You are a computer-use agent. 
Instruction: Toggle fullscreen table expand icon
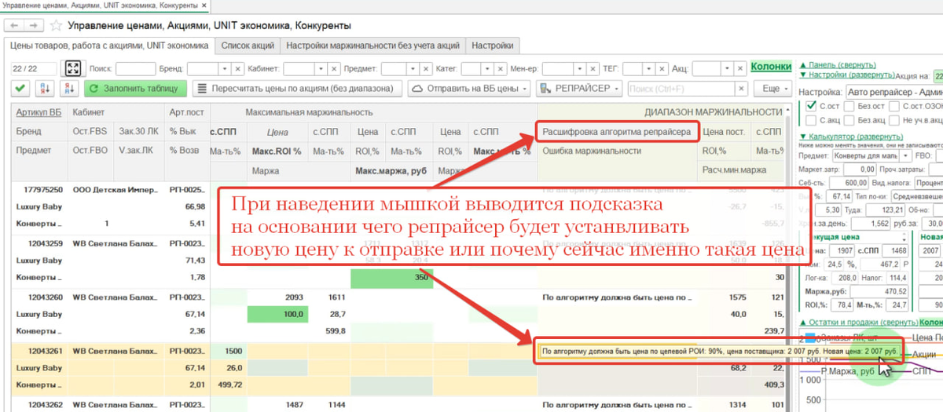pos(73,68)
